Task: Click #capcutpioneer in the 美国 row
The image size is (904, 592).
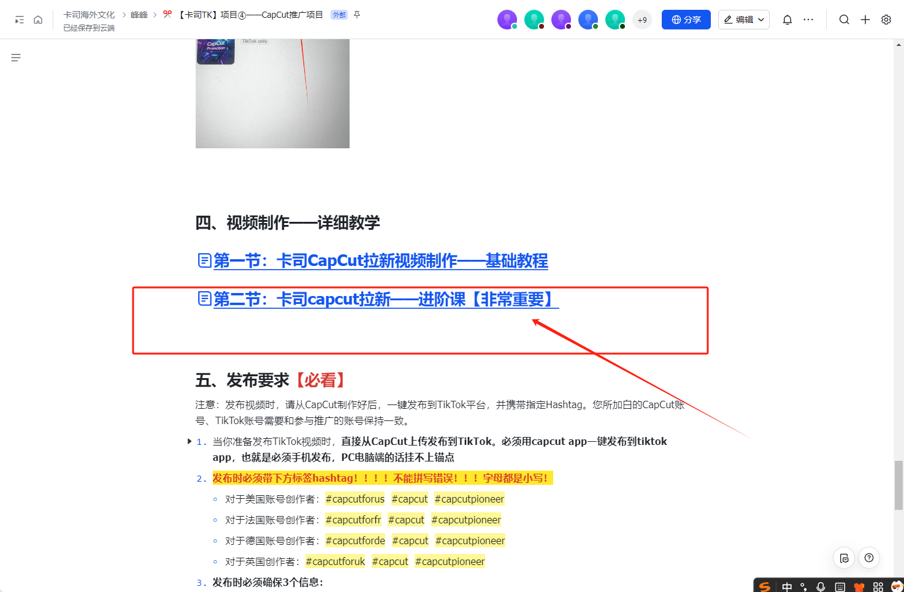Action: pos(469,499)
